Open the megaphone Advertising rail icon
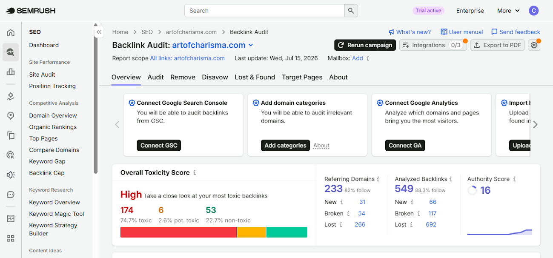 (11, 175)
